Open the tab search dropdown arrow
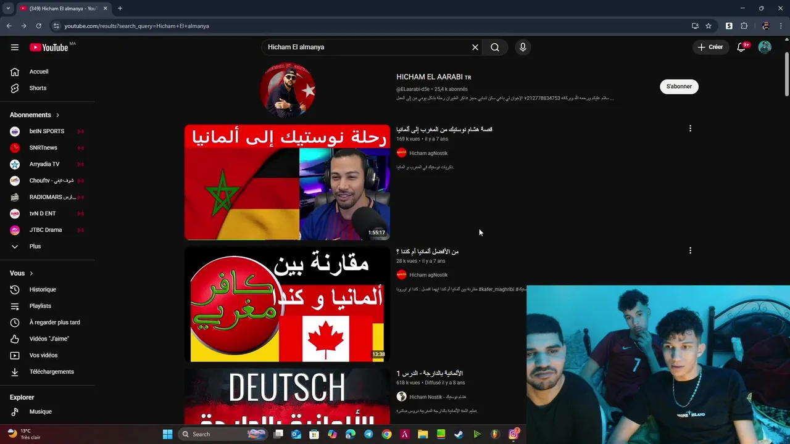Screen dimensions: 790x444 coord(8,9)
